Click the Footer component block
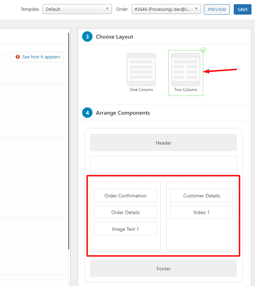 coord(164,268)
